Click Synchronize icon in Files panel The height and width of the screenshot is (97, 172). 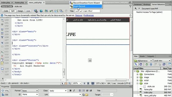click(164, 64)
